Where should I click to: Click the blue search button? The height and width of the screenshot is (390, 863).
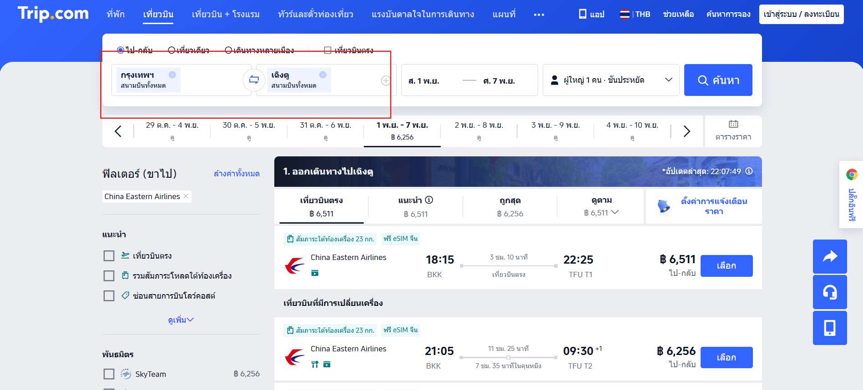click(718, 80)
